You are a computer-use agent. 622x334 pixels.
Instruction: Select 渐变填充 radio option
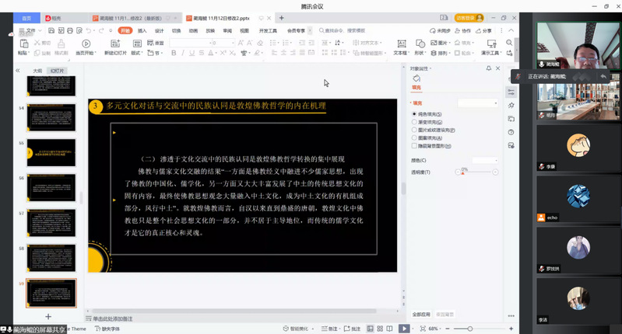pyautogui.click(x=414, y=122)
